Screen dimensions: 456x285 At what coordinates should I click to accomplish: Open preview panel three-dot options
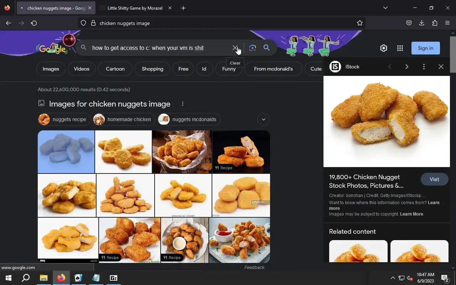424,67
